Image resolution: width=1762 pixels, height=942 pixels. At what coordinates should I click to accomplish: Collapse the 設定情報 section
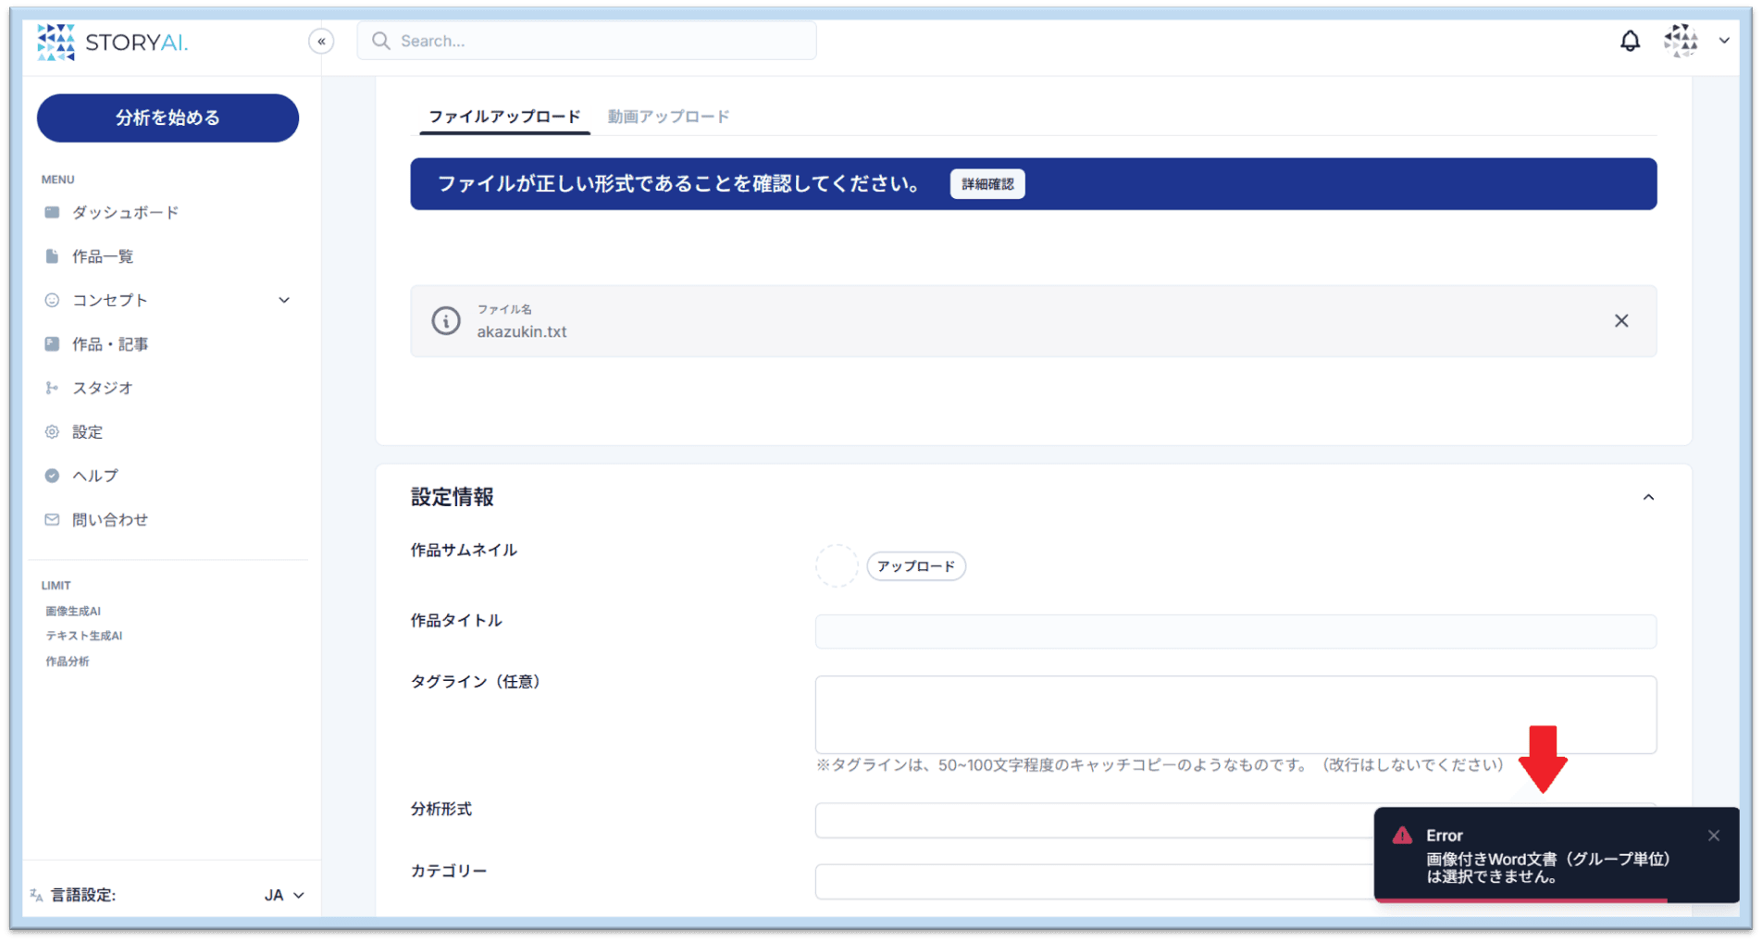tap(1648, 498)
